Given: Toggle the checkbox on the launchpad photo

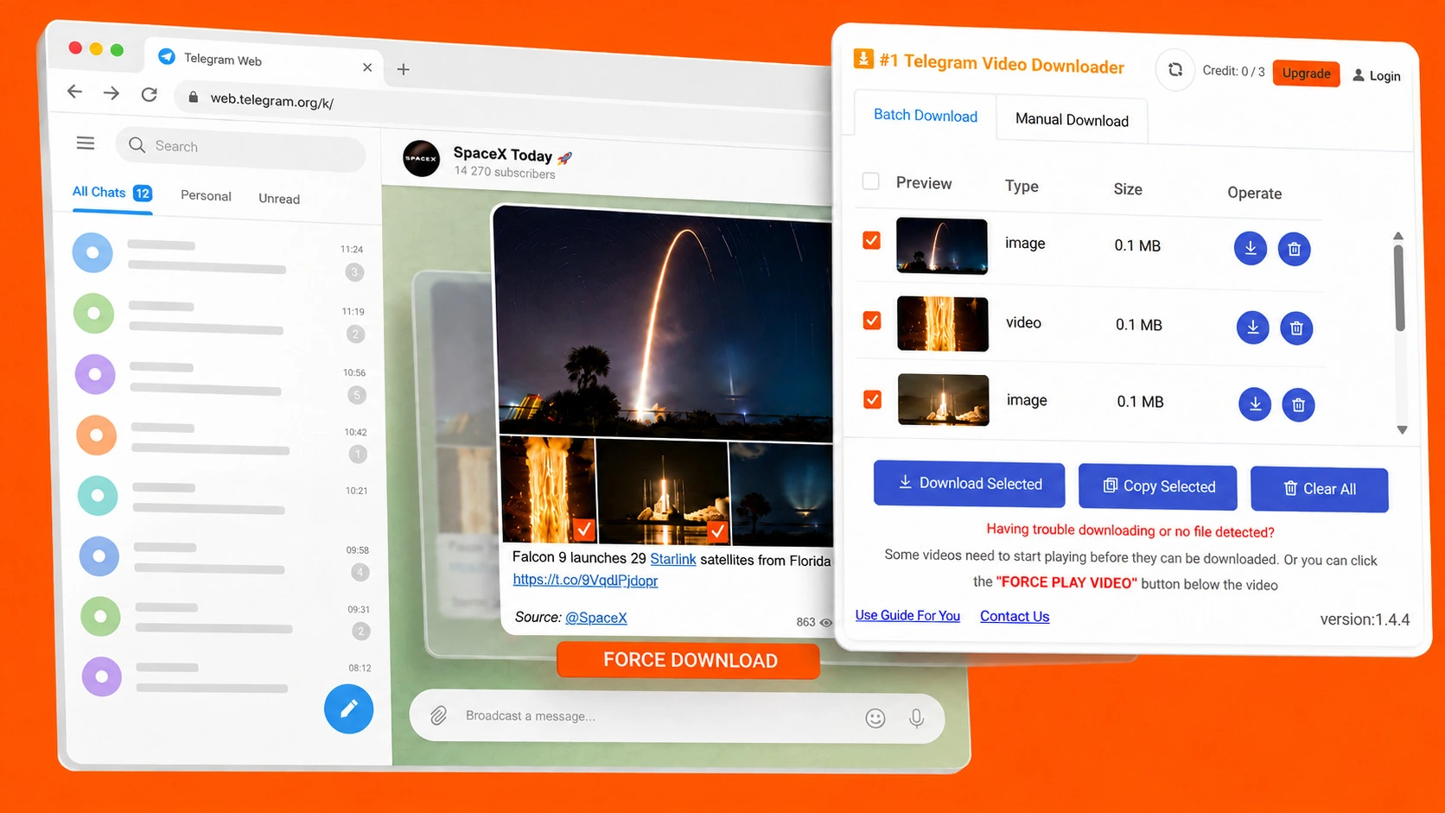Looking at the screenshot, I should pos(717,530).
